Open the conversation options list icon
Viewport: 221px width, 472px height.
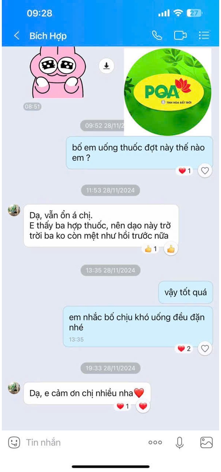[x=204, y=35]
